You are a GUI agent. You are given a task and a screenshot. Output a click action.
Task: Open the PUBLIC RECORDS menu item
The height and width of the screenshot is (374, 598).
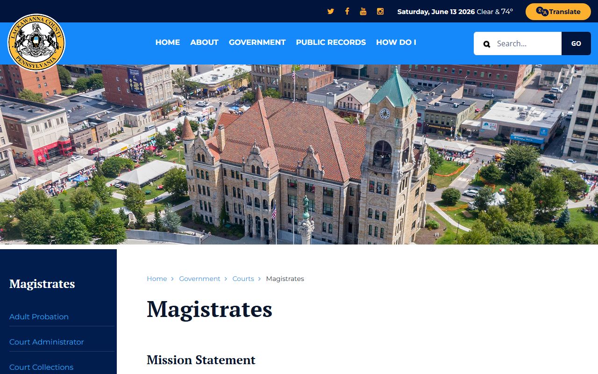(x=331, y=42)
